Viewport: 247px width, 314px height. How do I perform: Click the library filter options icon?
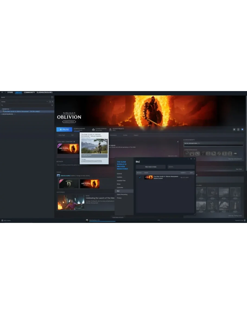pyautogui.click(x=52, y=105)
